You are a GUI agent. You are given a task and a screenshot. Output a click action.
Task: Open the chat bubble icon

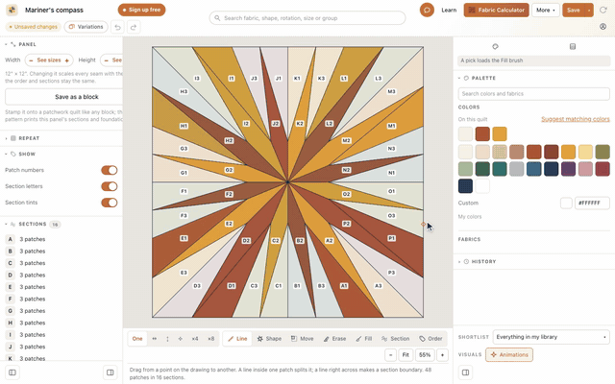427,10
